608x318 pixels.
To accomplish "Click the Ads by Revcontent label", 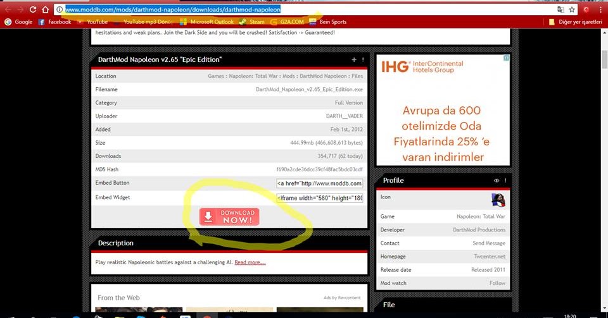I will [x=342, y=298].
